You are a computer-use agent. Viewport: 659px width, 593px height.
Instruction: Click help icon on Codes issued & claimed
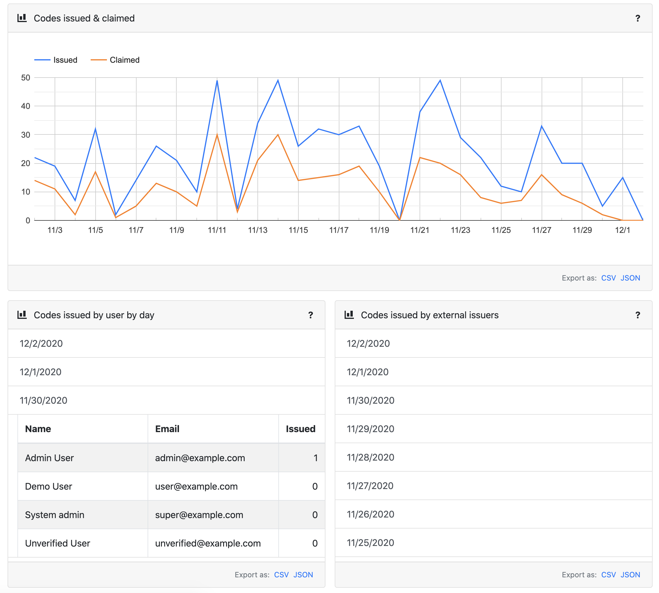(x=637, y=18)
